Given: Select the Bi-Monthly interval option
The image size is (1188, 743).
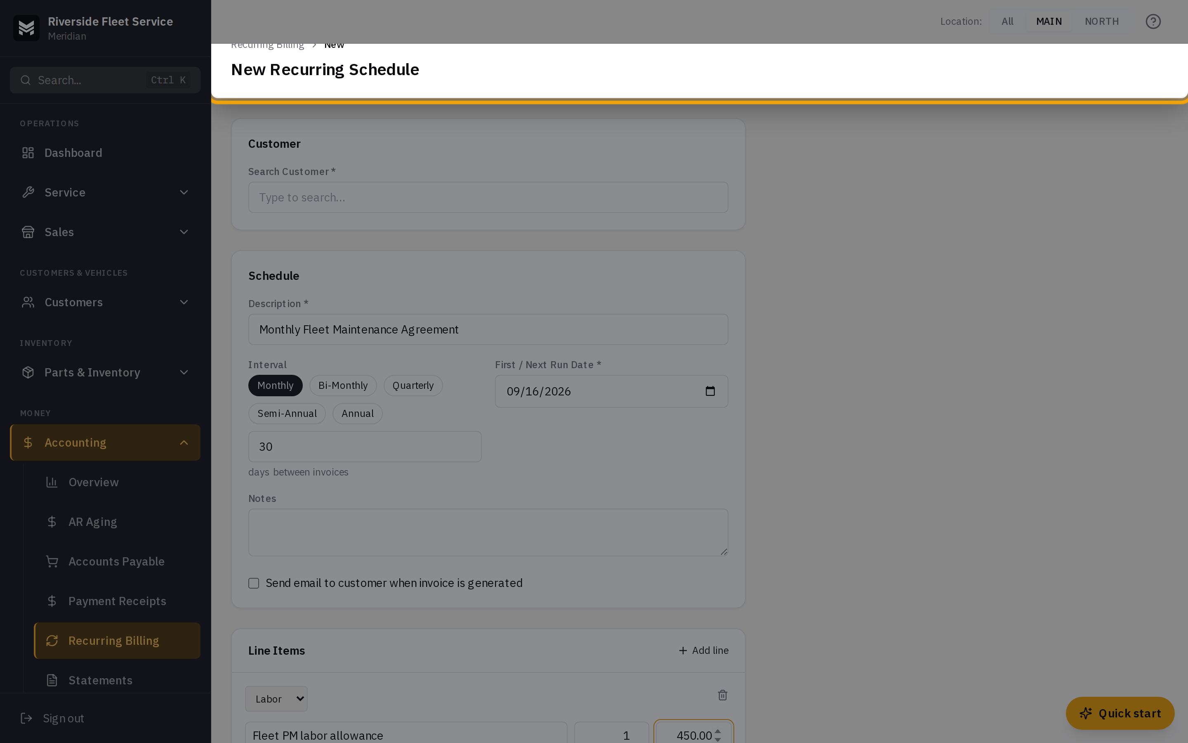Looking at the screenshot, I should pyautogui.click(x=343, y=386).
